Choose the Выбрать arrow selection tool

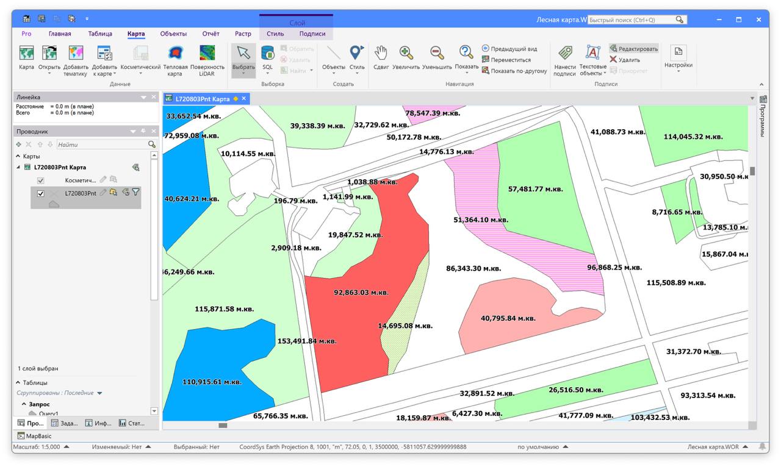[x=243, y=54]
